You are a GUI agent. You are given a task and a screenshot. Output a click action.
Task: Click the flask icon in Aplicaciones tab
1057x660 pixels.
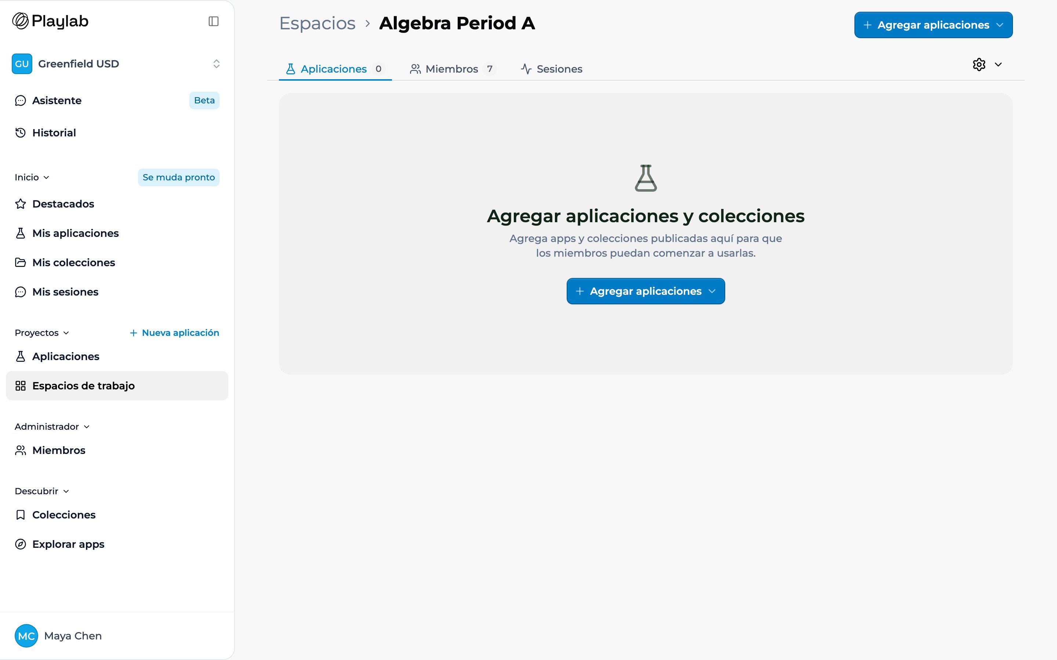point(290,69)
